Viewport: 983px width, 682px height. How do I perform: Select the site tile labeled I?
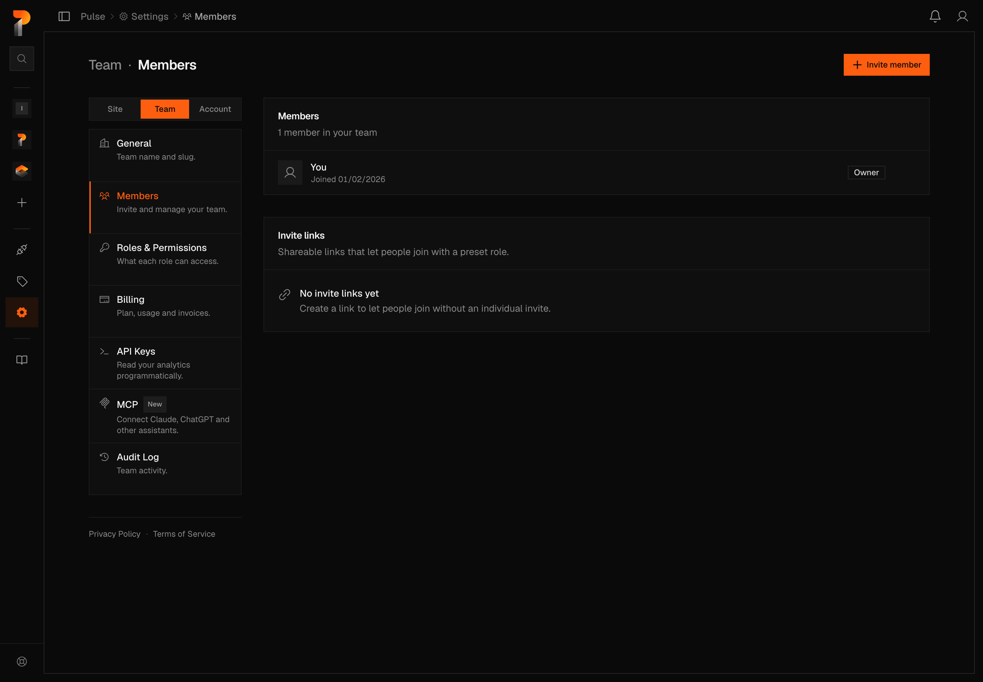pyautogui.click(x=22, y=108)
